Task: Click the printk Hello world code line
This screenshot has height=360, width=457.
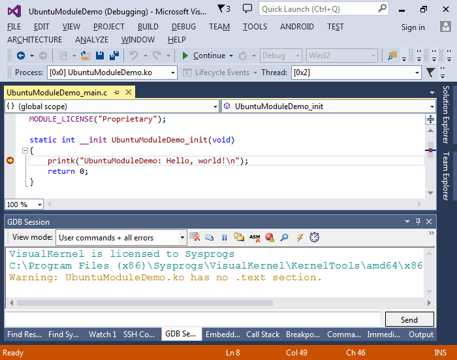Action: point(148,161)
